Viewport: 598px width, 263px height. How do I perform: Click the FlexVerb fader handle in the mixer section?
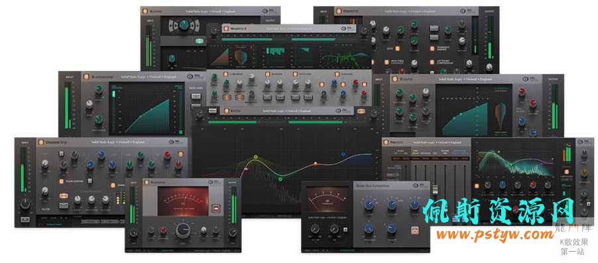(x=435, y=190)
